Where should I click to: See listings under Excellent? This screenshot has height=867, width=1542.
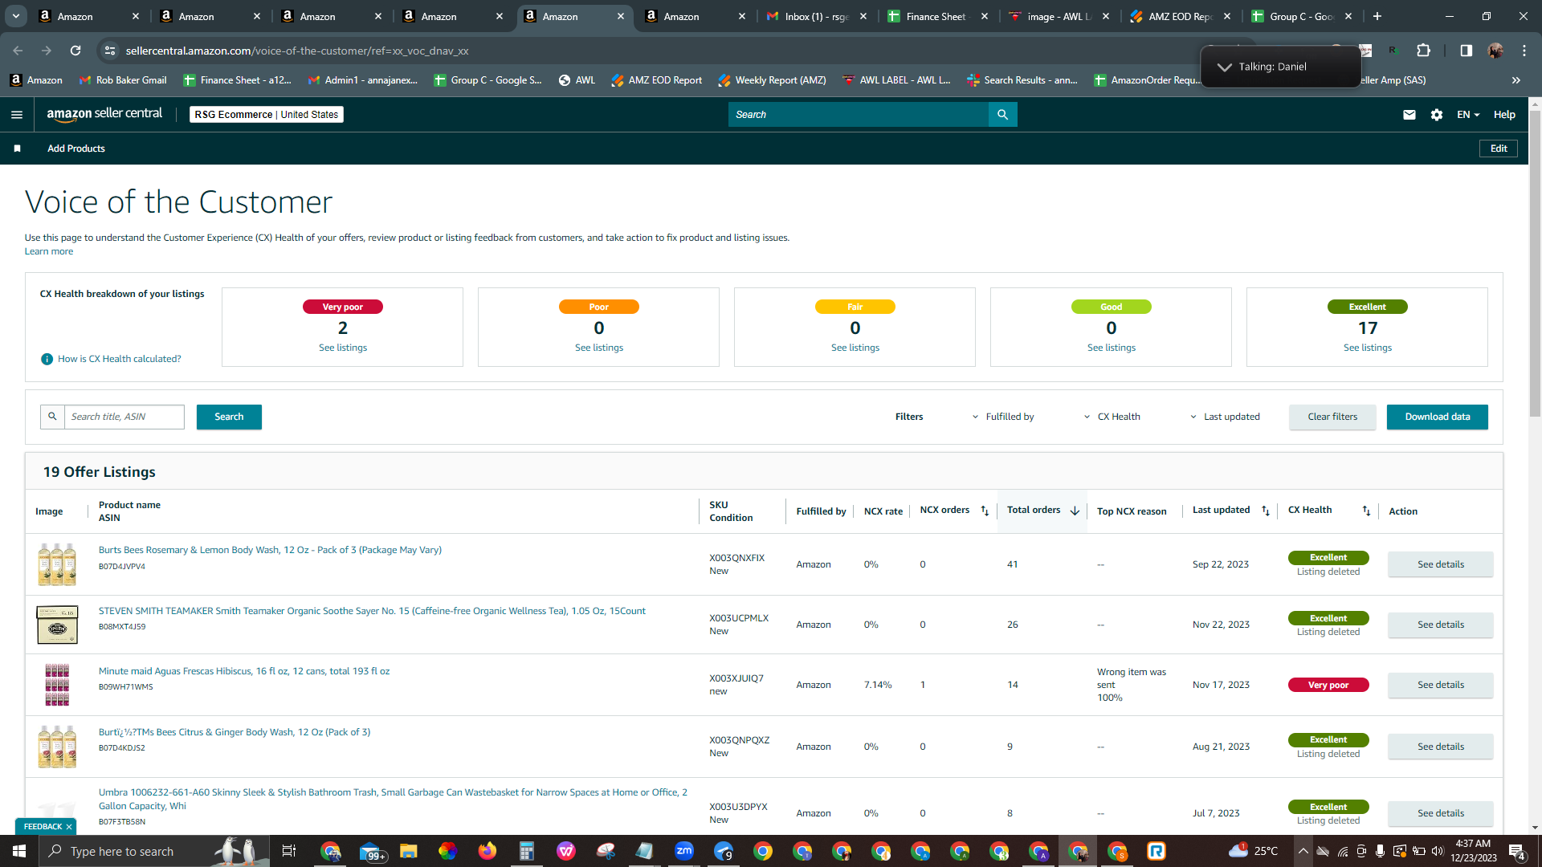pos(1368,348)
